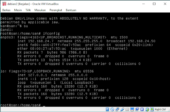Click the mouse integration status icon
This screenshot has height=112, width=170.
[x=147, y=109]
